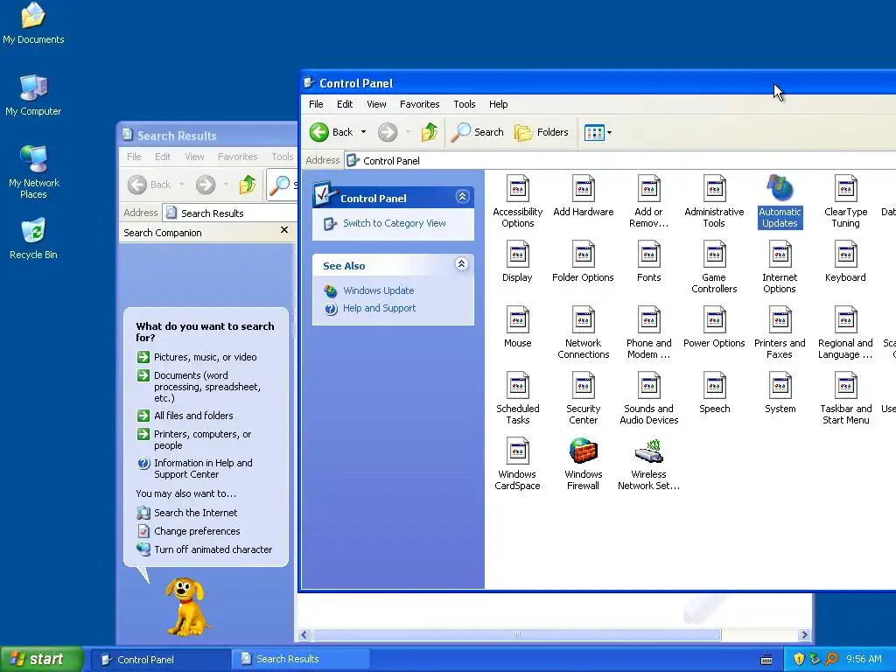
Task: Open the Speech applet
Action: pos(714,393)
